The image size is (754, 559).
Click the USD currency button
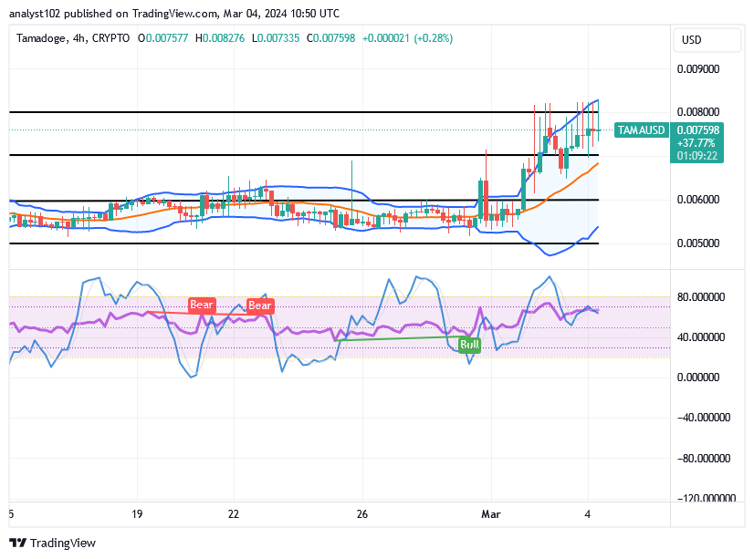click(707, 40)
